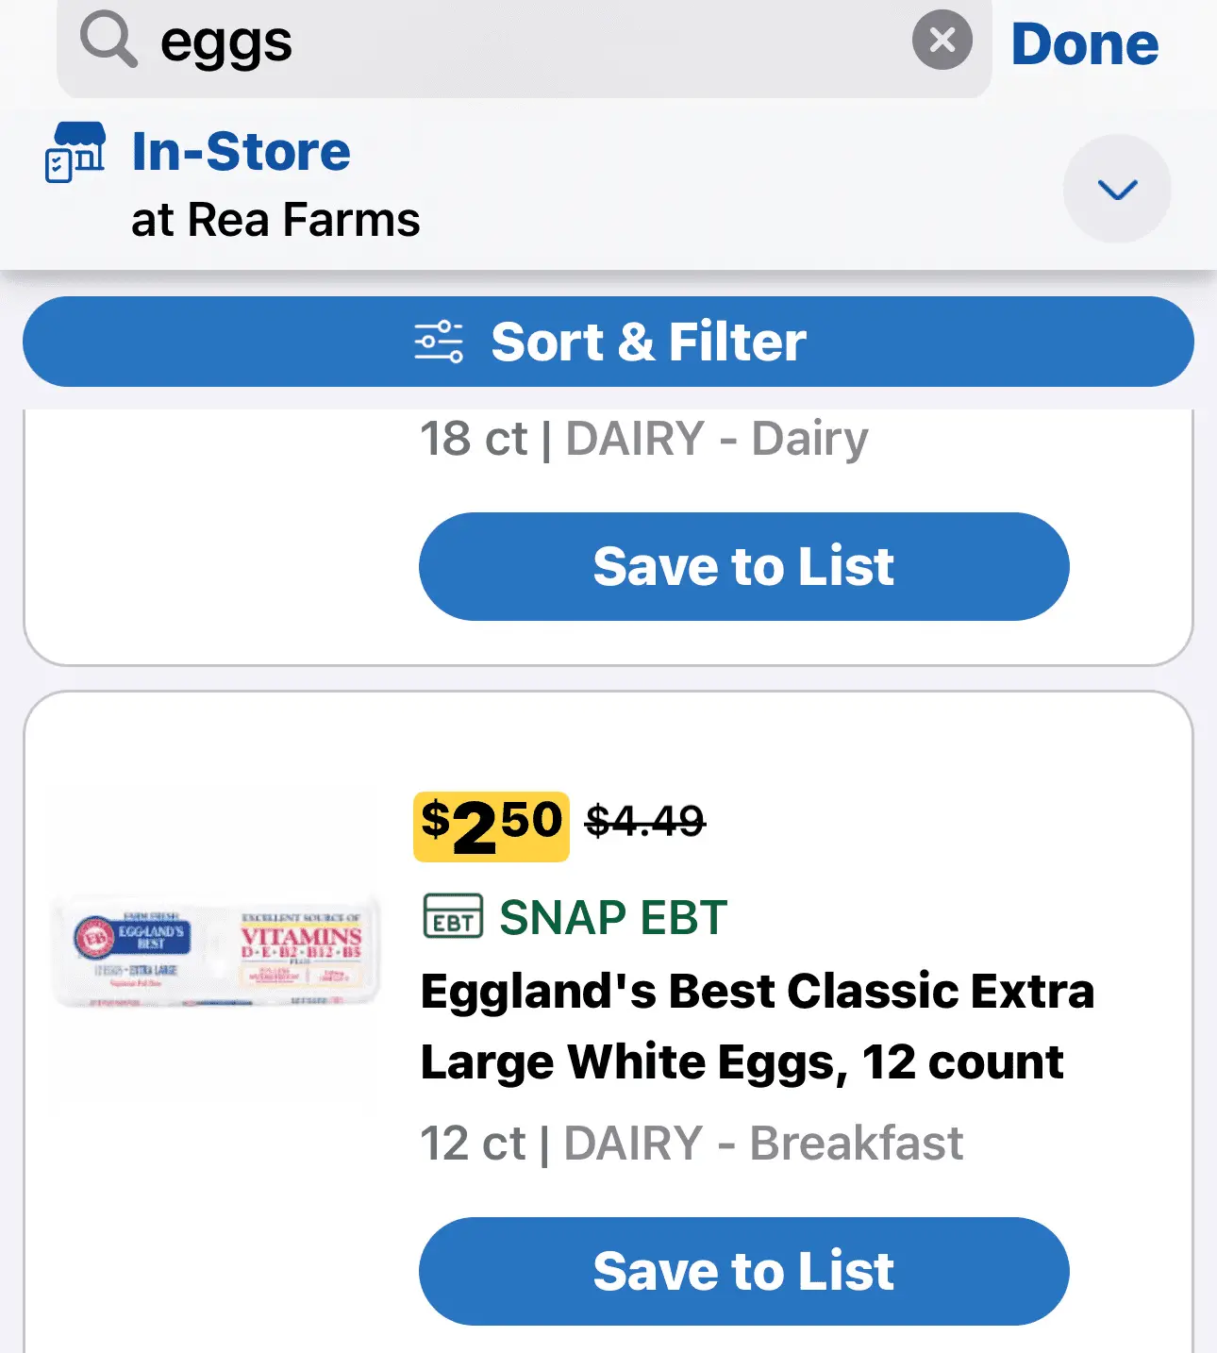This screenshot has width=1217, height=1353.
Task: Expand the store options chevron
Action: click(x=1117, y=189)
